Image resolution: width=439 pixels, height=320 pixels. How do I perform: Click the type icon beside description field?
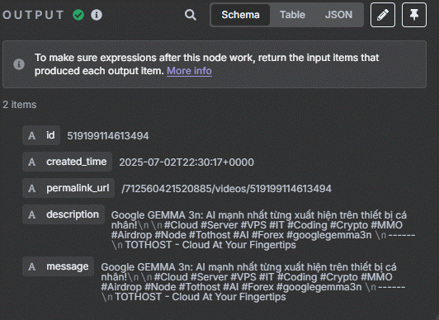click(31, 214)
